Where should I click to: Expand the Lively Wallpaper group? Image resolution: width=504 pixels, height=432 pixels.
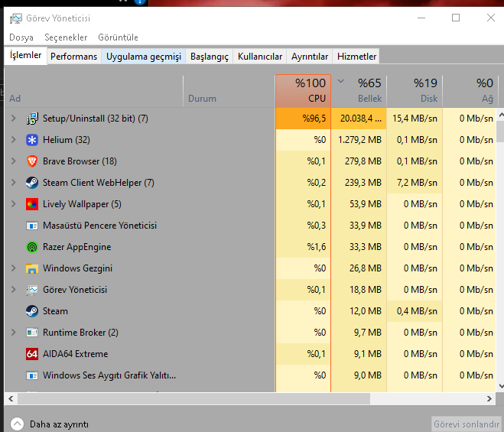14,204
